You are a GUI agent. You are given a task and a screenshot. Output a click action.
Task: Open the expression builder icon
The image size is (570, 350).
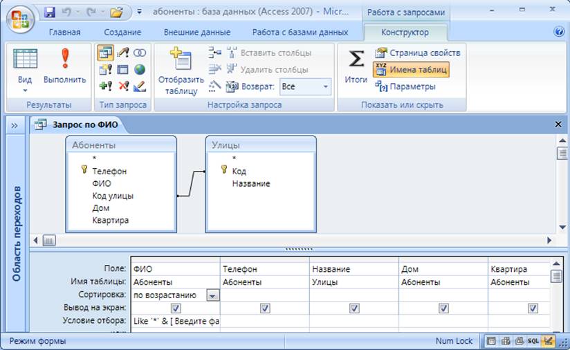(215, 86)
